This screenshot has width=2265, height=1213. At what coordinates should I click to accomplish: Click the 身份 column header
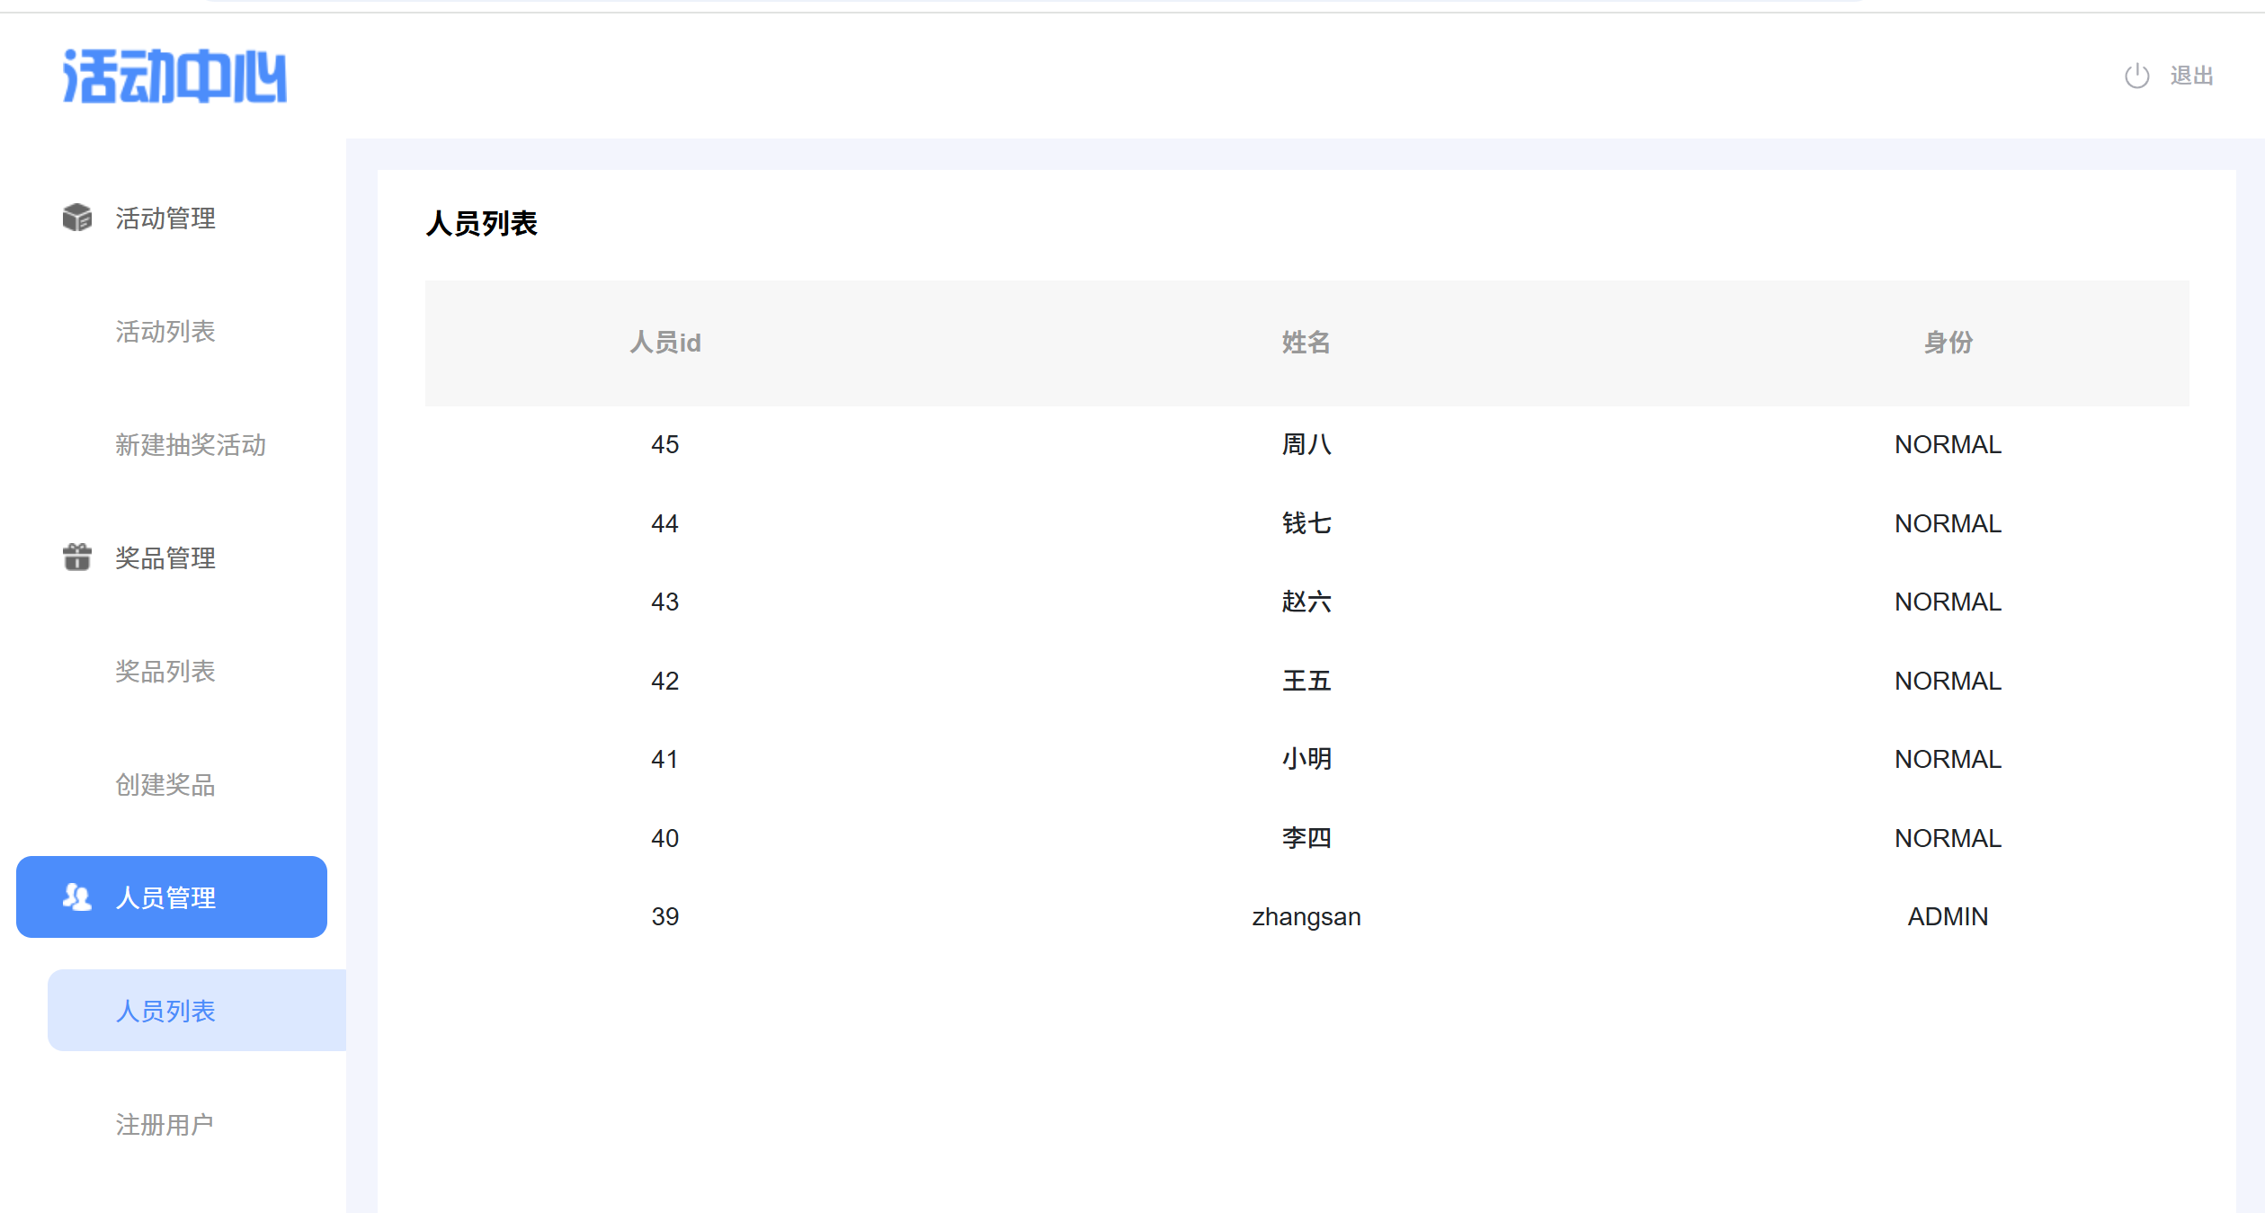tap(1948, 343)
